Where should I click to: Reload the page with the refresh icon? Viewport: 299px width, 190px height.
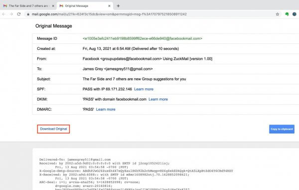(19, 14)
